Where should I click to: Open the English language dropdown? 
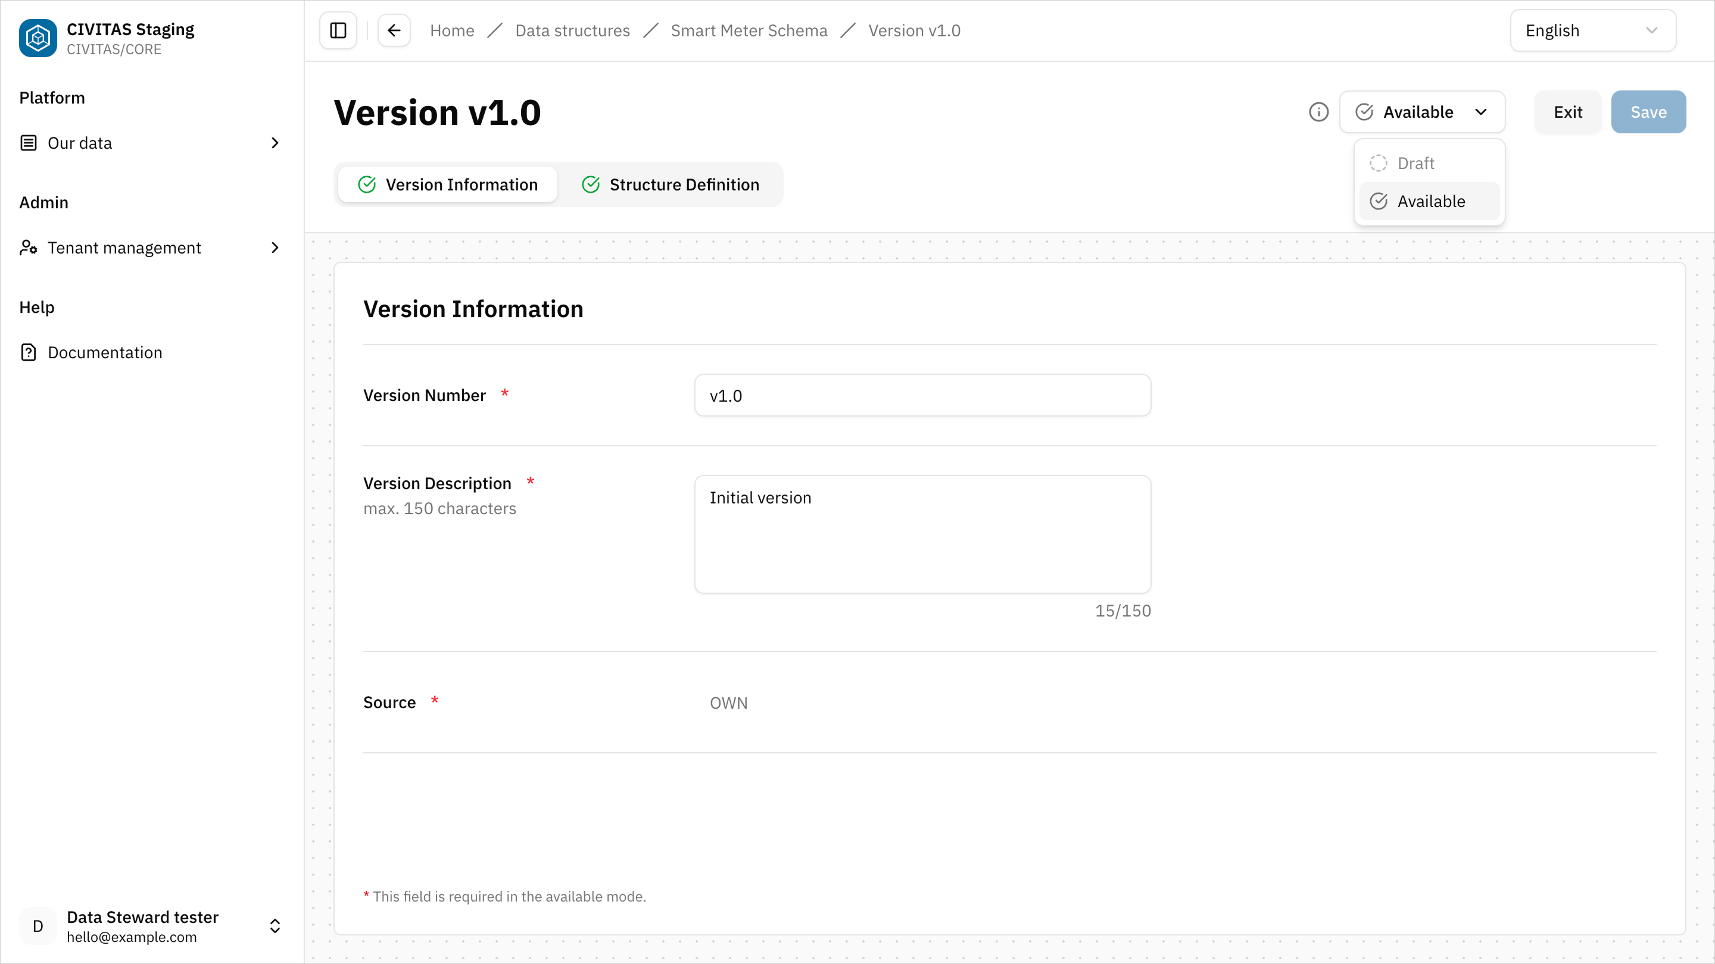coord(1592,30)
